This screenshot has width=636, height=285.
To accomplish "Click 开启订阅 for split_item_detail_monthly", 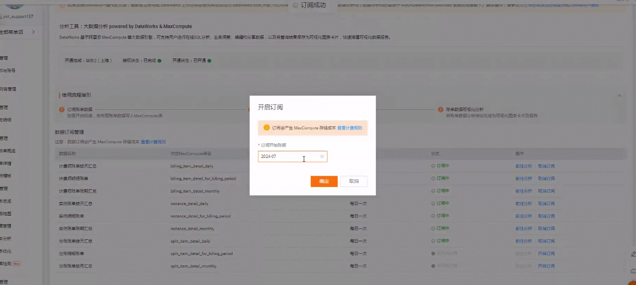I will pyautogui.click(x=546, y=266).
